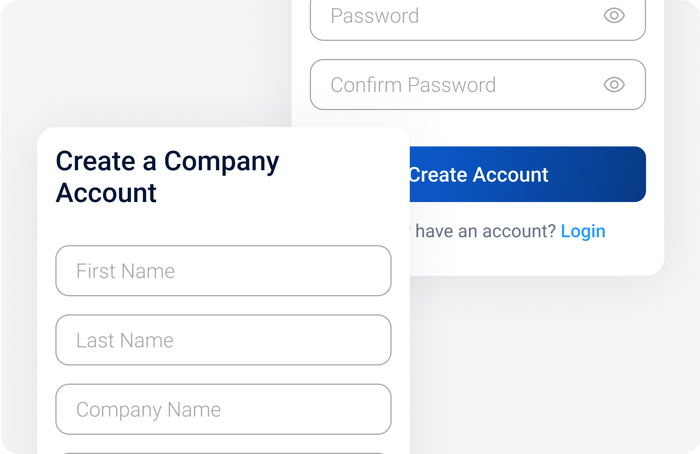Click the Create a Company Account heading

pyautogui.click(x=168, y=176)
